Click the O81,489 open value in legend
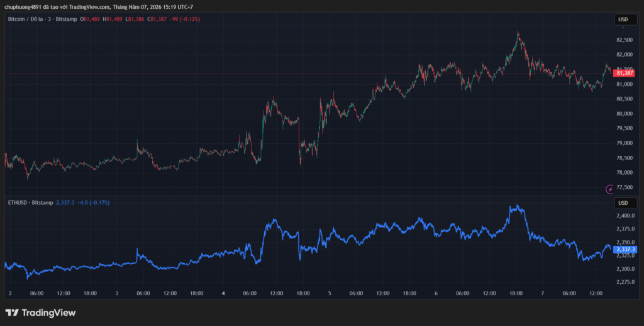This screenshot has width=644, height=326. coord(90,19)
